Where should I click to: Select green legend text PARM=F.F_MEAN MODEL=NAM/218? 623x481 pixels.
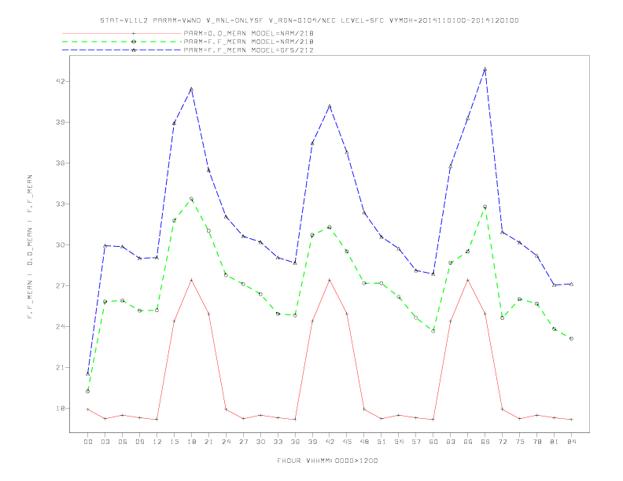[249, 42]
